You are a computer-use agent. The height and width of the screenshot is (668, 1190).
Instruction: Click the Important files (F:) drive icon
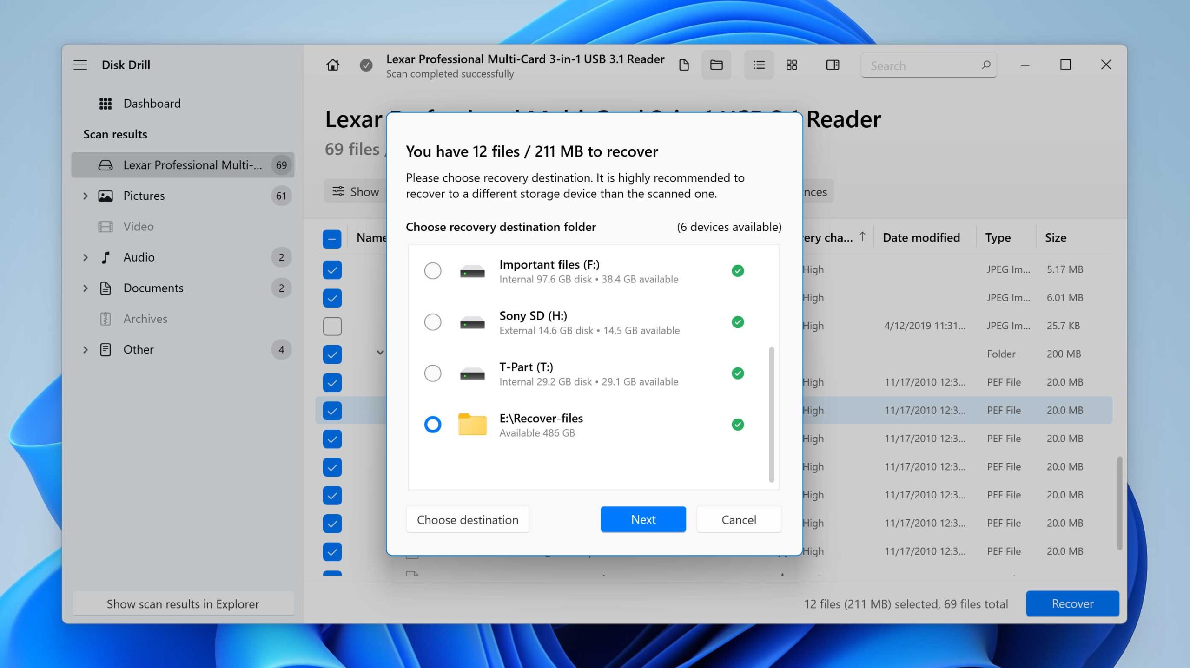pyautogui.click(x=472, y=271)
